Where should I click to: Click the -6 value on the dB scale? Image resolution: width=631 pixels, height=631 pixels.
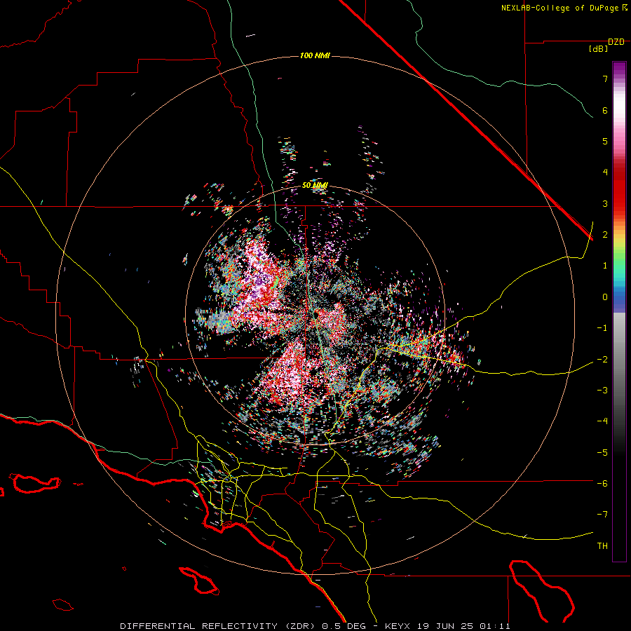pyautogui.click(x=602, y=484)
